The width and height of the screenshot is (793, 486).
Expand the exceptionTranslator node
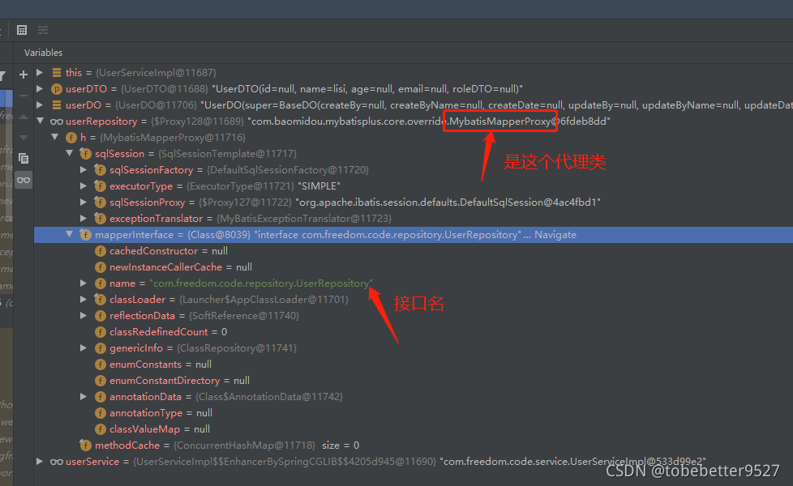pos(84,218)
